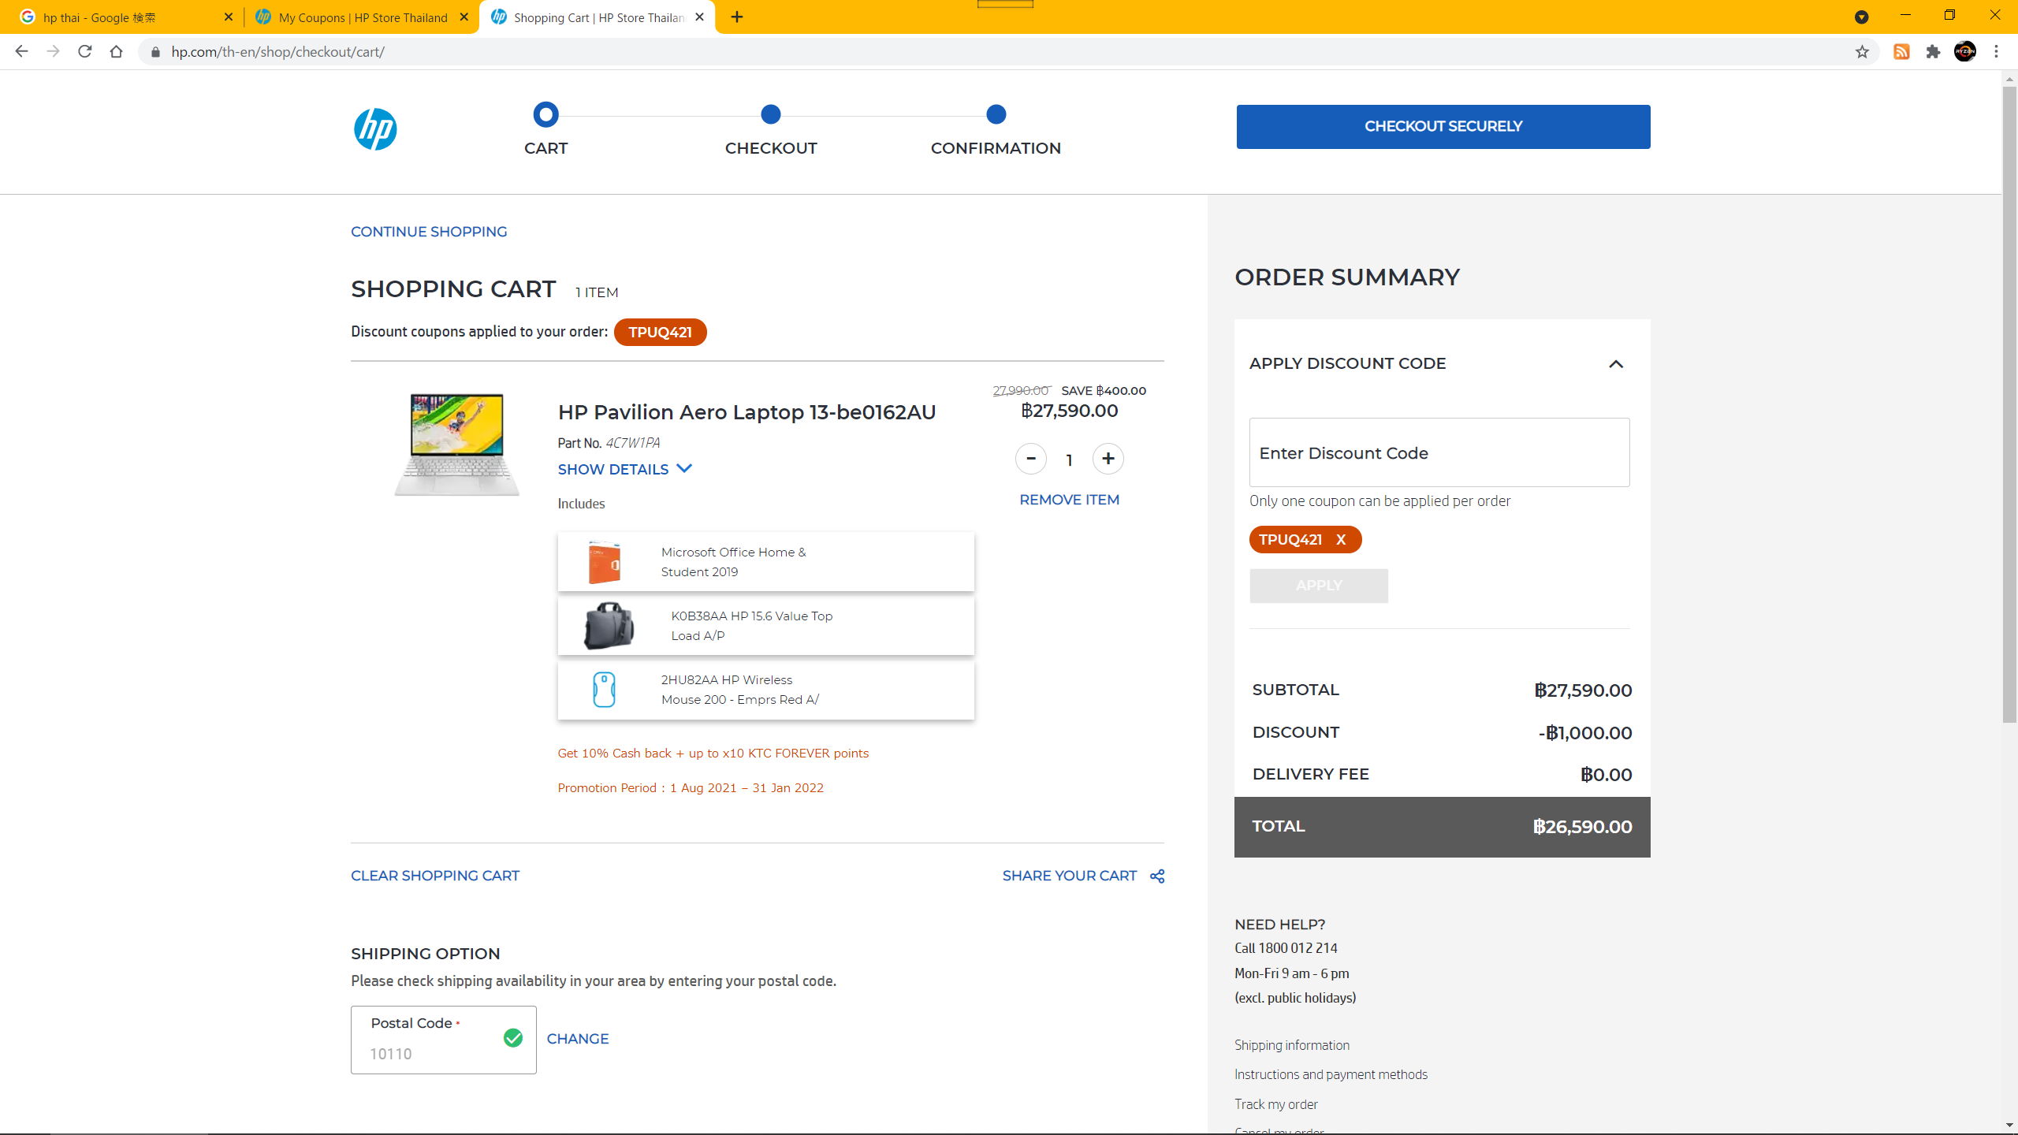Click the HP logo in the header
The image size is (2018, 1135).
tap(375, 129)
